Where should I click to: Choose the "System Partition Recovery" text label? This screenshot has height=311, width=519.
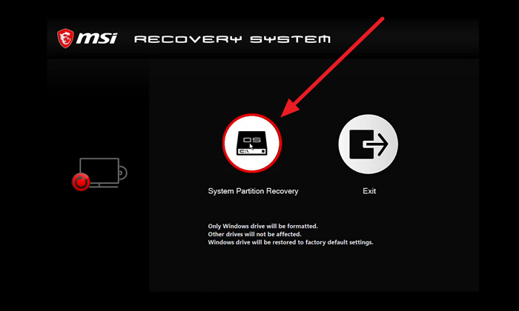click(x=253, y=191)
